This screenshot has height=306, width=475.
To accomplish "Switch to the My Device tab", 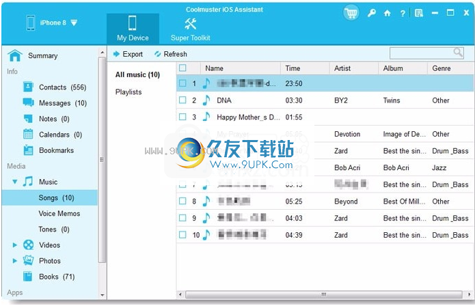I will (133, 29).
